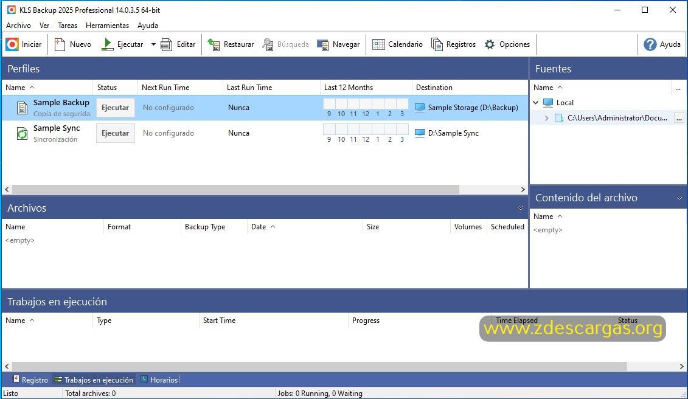Expand the C:\Users\Administrator\Docu... source node
The image size is (688, 399).
click(x=546, y=118)
